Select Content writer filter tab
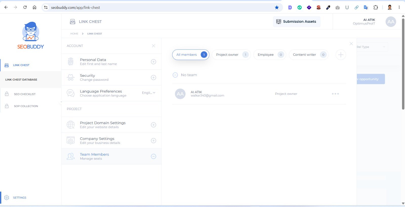 point(309,55)
